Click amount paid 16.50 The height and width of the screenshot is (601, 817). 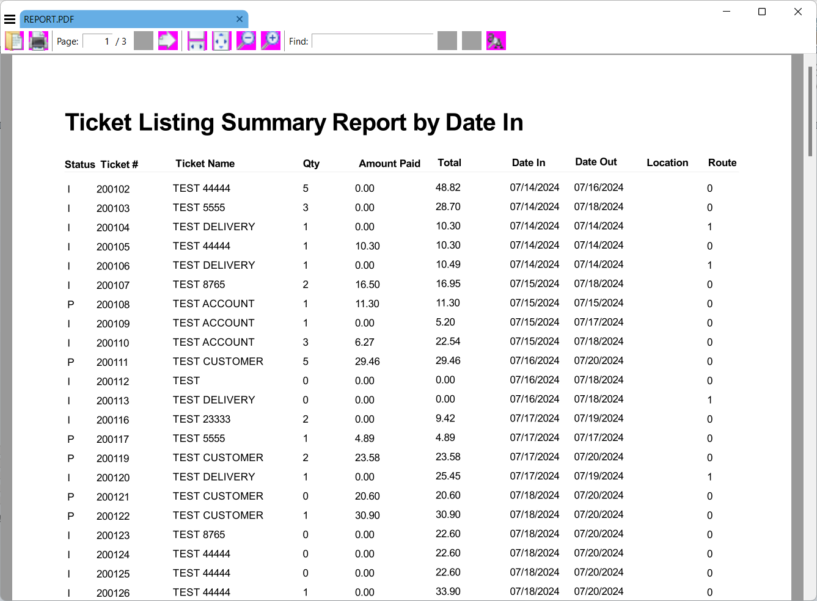(x=367, y=285)
